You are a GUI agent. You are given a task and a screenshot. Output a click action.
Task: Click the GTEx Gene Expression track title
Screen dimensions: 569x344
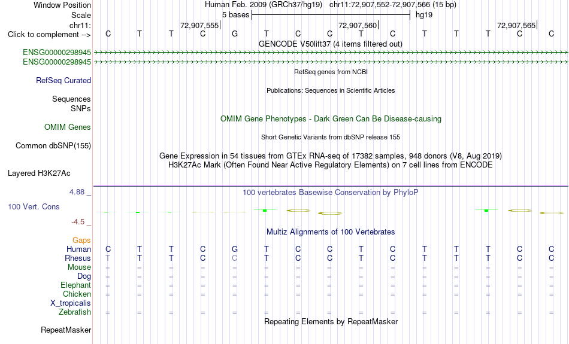331,156
